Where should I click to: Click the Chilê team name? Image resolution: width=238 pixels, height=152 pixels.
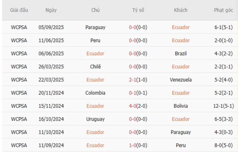(95, 67)
